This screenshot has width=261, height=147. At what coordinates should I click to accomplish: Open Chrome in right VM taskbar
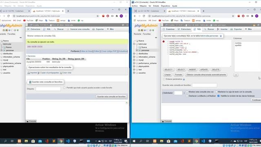196,141
